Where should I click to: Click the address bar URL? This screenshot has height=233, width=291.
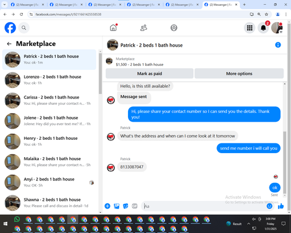[x=68, y=15]
